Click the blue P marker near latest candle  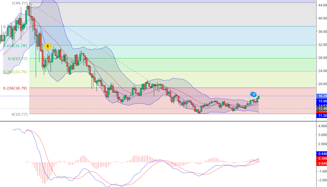pos(254,94)
